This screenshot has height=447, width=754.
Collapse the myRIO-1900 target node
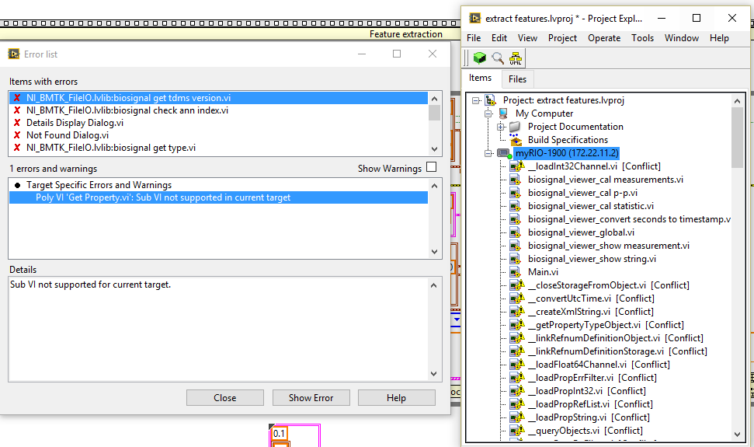coord(488,153)
